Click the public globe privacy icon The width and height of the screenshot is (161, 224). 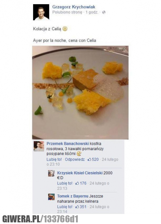104,12
